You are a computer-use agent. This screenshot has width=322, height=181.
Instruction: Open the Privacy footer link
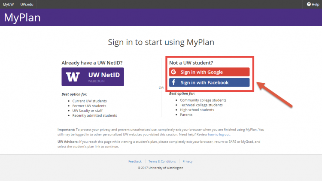(188, 161)
